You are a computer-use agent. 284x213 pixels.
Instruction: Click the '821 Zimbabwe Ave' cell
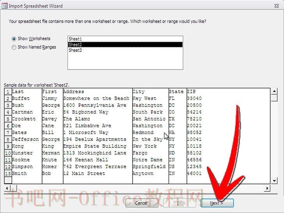click(x=98, y=126)
